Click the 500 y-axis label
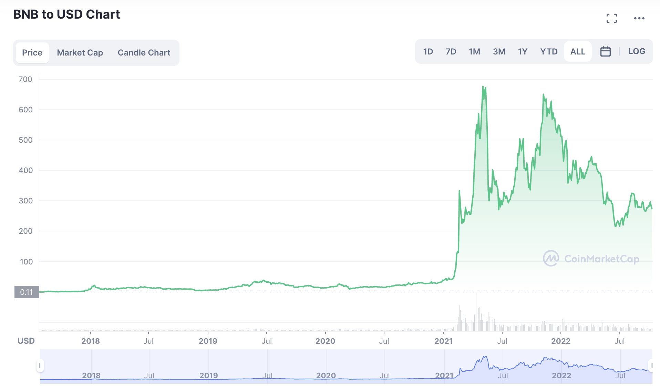This screenshot has height=391, width=660. tap(25, 140)
